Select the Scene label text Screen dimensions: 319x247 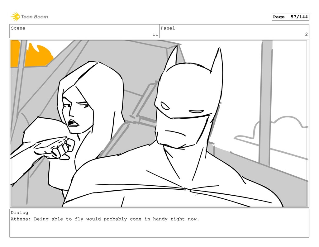click(18, 28)
